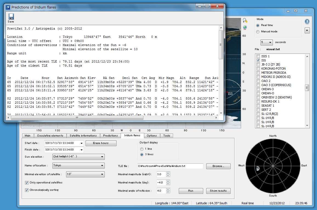Check the ORBVIEW 2 (SEASTAR) satellite
Viewport: 317px width, 210px height.
[x=258, y=97]
